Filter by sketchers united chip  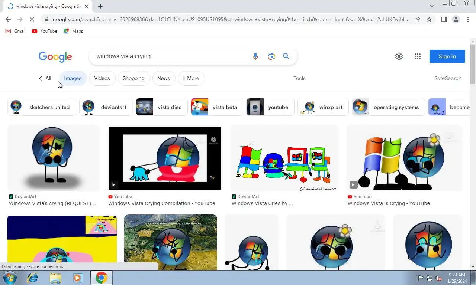(42, 107)
